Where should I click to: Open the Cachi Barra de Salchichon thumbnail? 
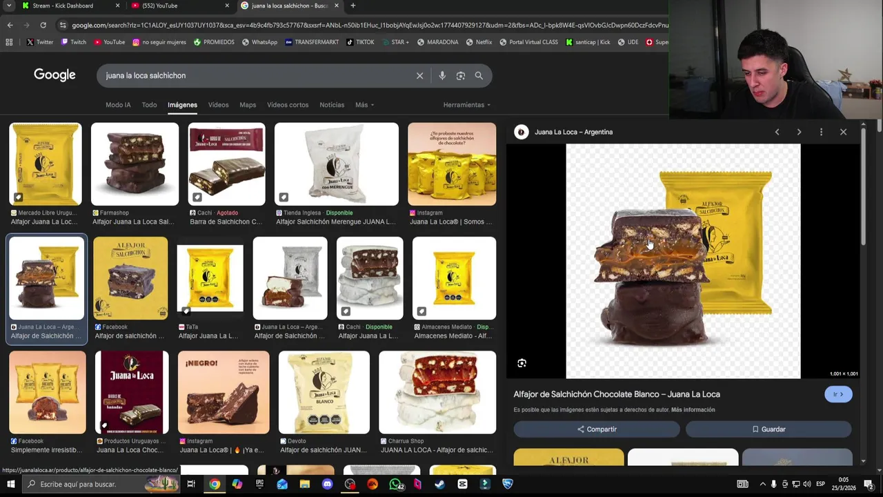(226, 164)
